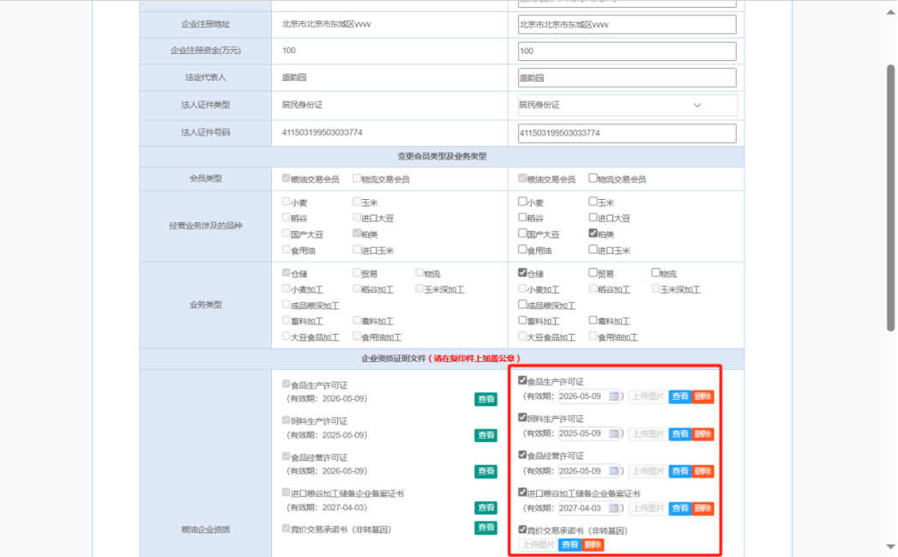View the 食品经营许可证 file with blue 查看

pyautogui.click(x=680, y=471)
